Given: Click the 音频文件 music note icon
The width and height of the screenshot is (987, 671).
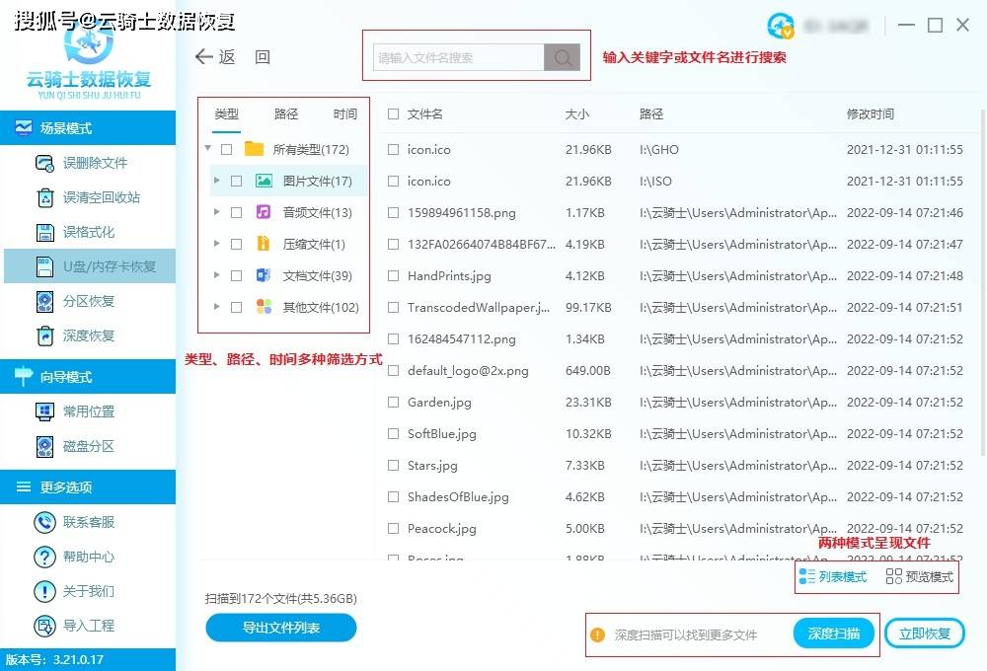Looking at the screenshot, I should [264, 213].
